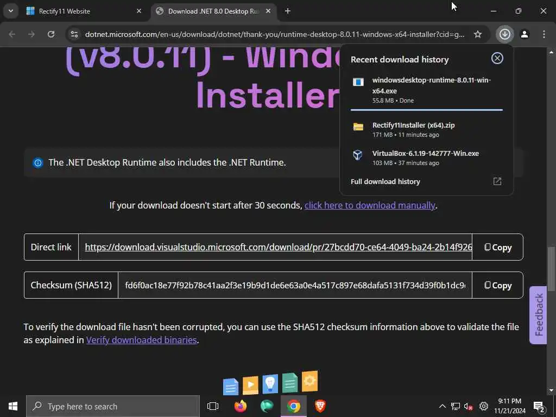Open the Chrome profile menu
This screenshot has width=556, height=417.
pos(525,34)
